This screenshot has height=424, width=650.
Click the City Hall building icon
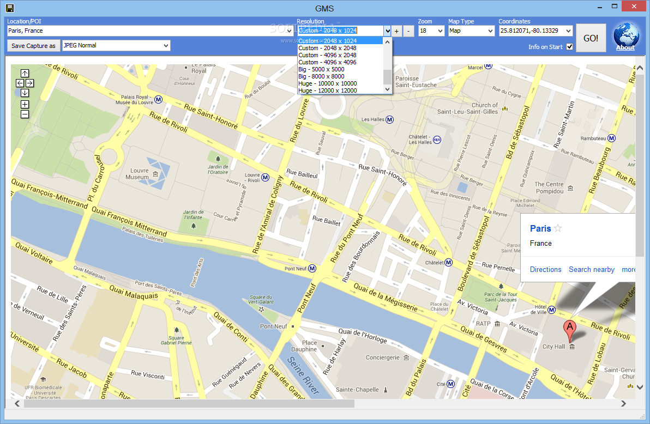tap(572, 347)
